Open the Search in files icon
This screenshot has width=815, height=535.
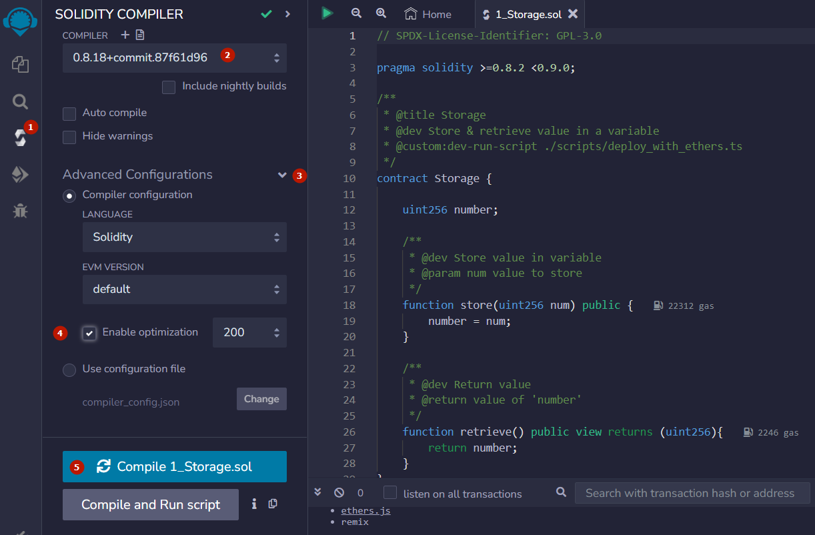tap(20, 101)
